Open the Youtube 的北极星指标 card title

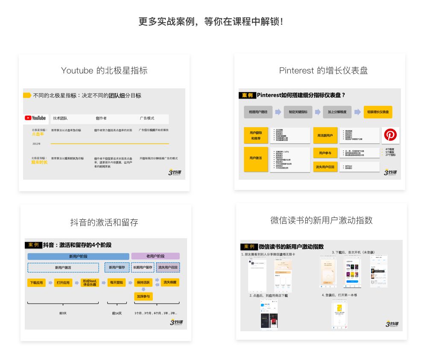click(104, 70)
